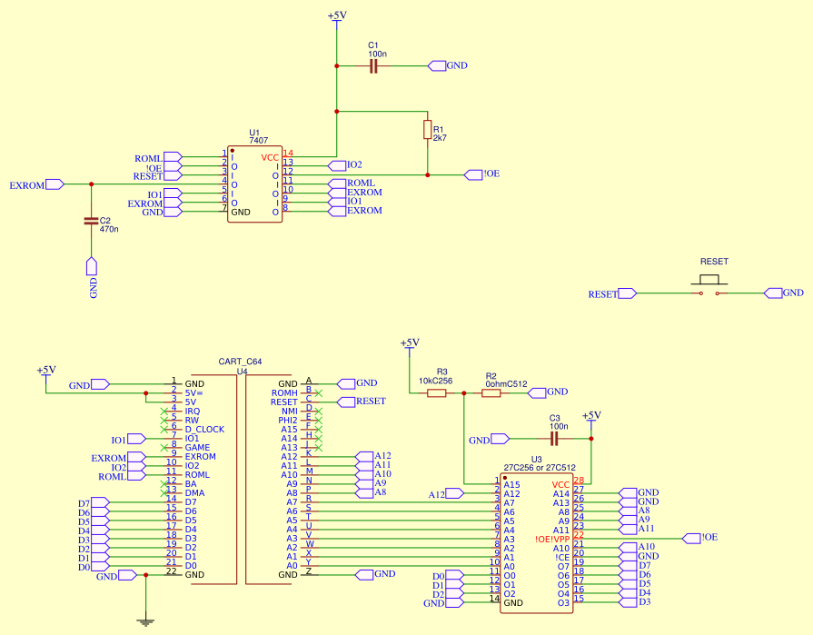Select resistor R1 2k7
This screenshot has width=813, height=635.
[427, 130]
